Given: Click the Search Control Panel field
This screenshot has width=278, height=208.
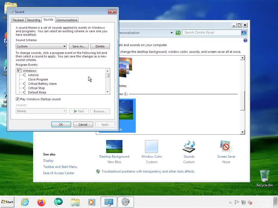Looking at the screenshot, I should click(211, 32).
